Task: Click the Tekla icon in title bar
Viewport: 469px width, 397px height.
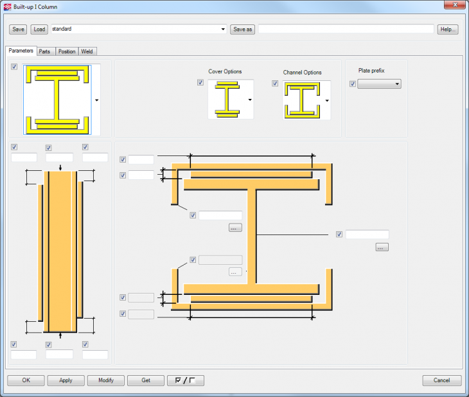Action: tap(6, 6)
